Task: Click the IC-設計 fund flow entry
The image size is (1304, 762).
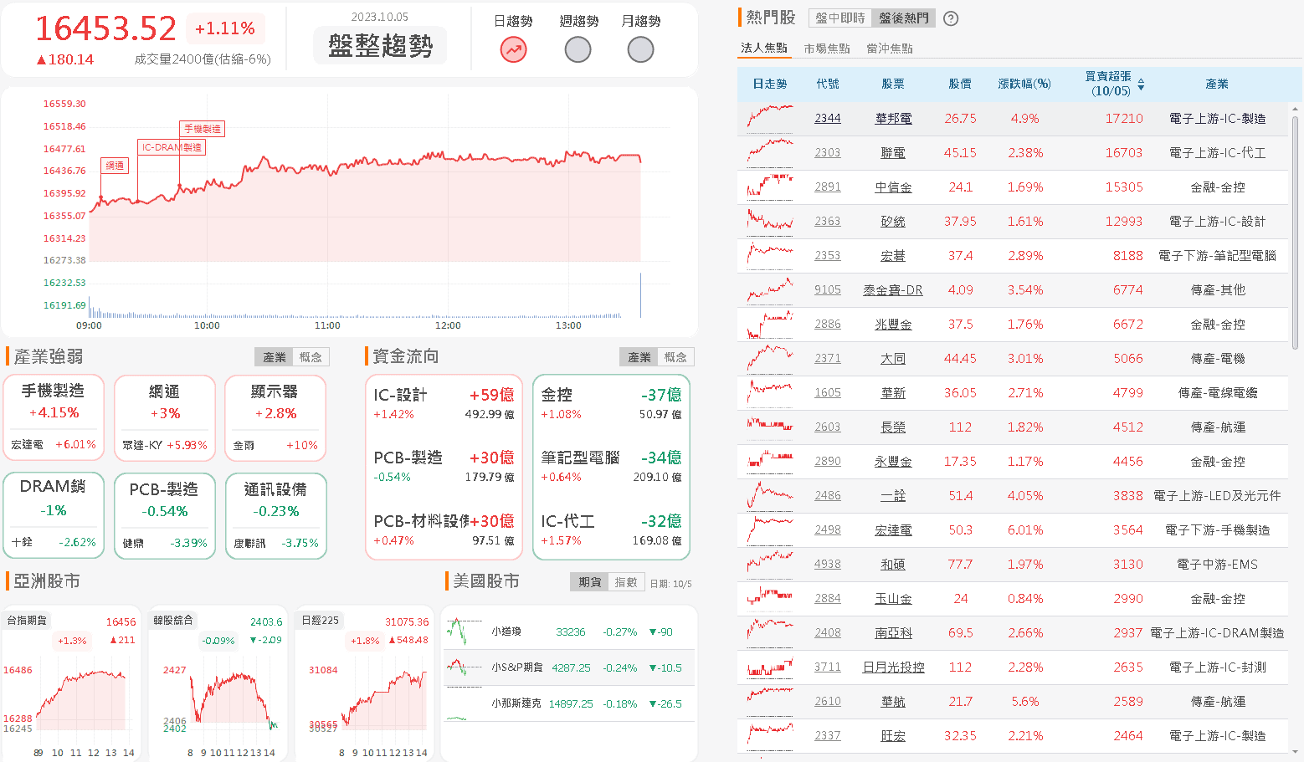Action: (444, 403)
